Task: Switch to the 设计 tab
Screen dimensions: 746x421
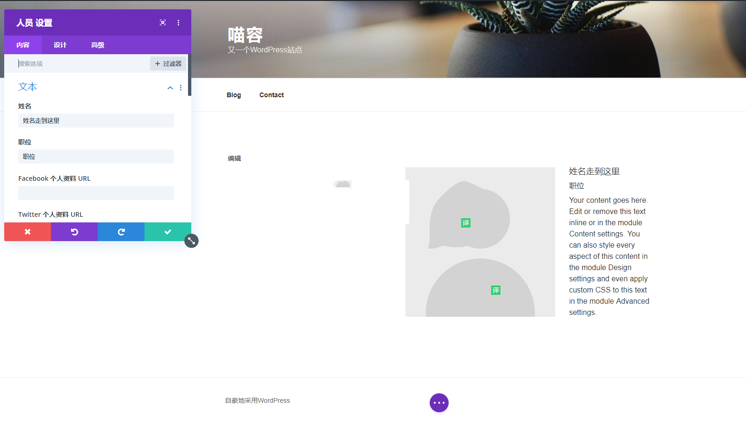Action: point(60,45)
